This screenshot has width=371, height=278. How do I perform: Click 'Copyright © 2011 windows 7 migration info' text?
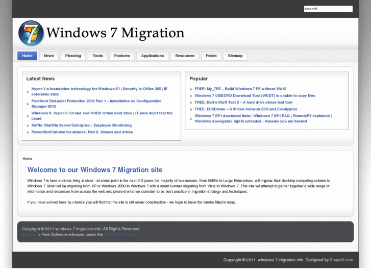click(x=81, y=229)
